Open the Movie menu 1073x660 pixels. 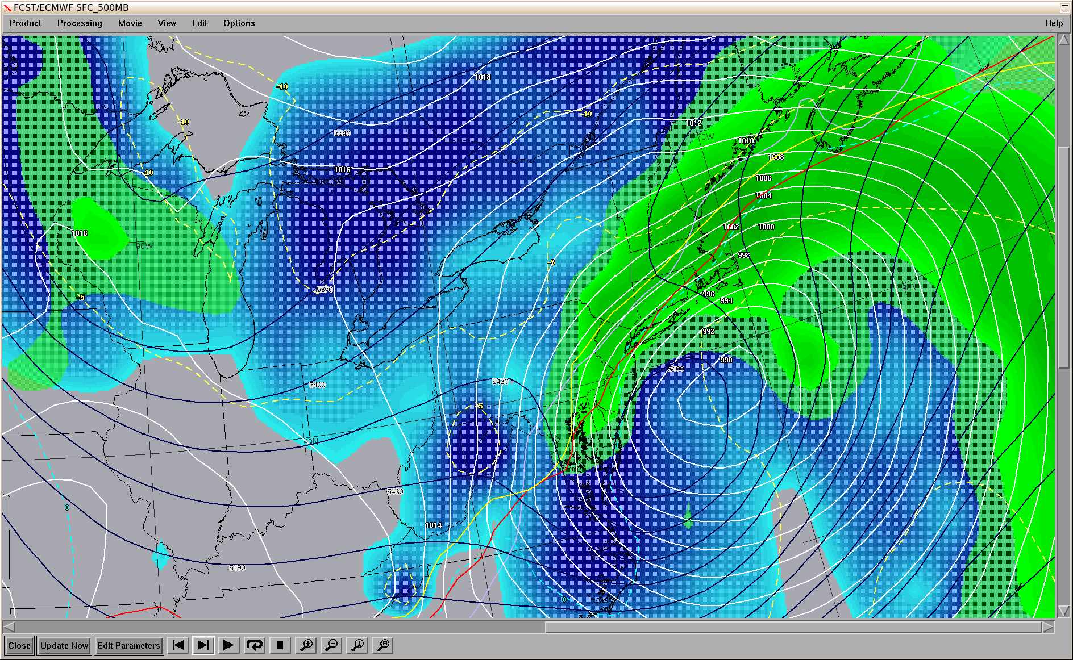click(130, 23)
